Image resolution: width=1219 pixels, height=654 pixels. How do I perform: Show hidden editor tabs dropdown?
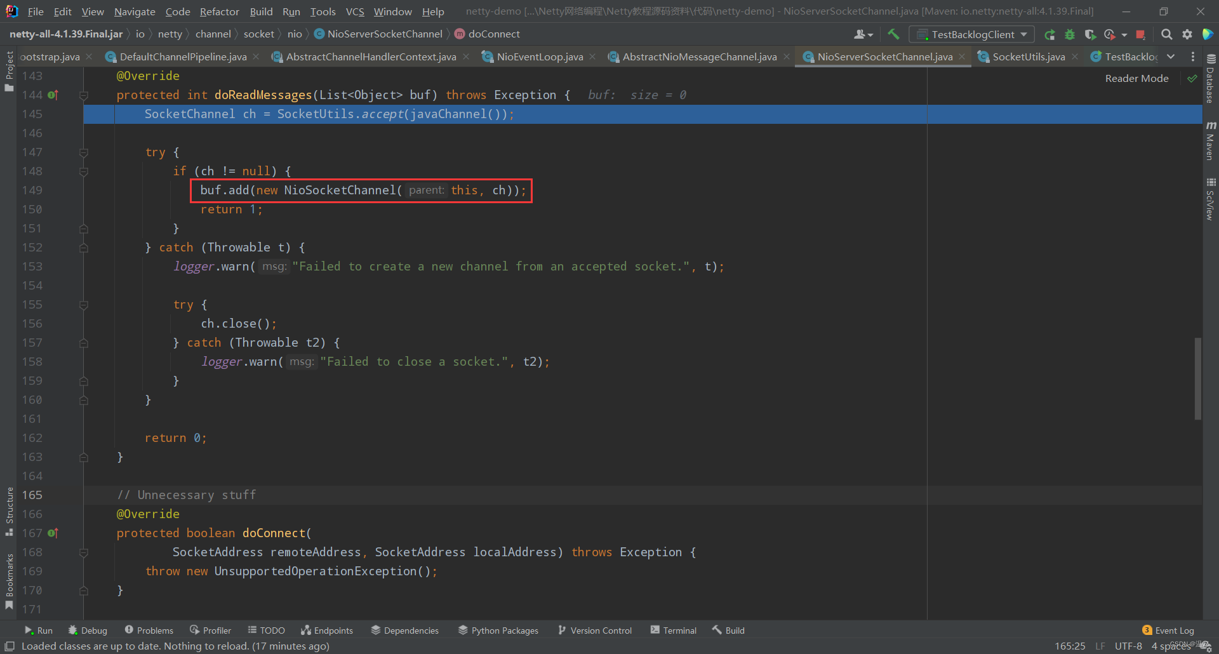(x=1171, y=57)
